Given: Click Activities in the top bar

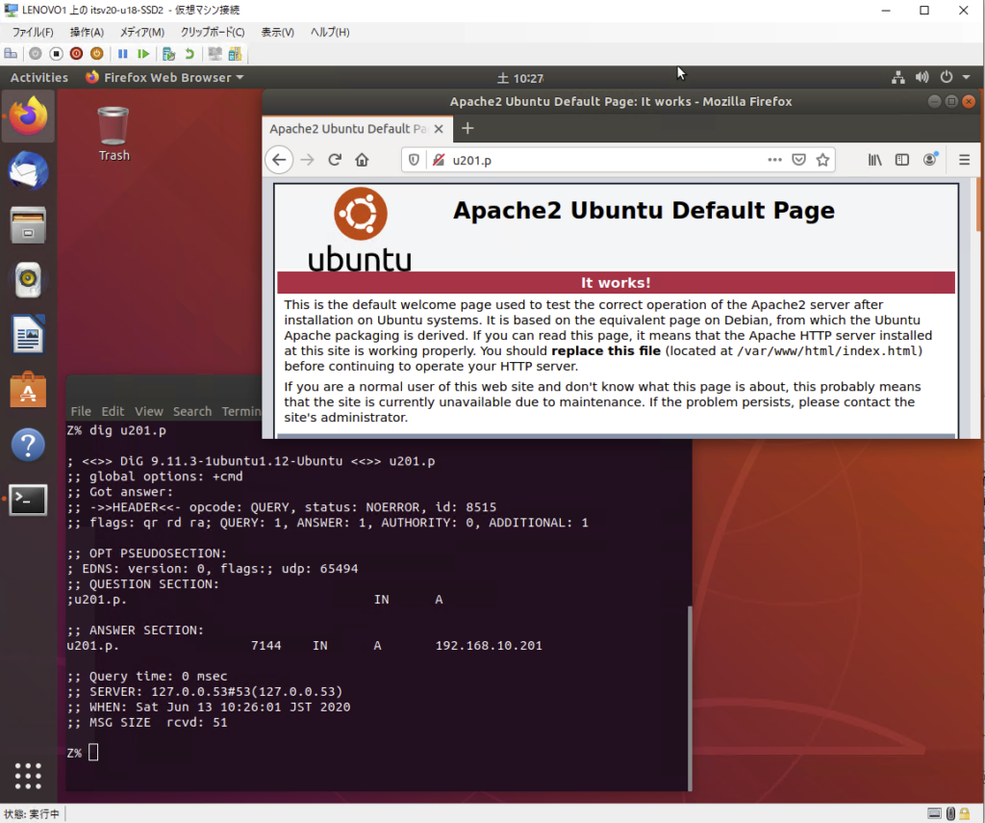Looking at the screenshot, I should (x=39, y=78).
